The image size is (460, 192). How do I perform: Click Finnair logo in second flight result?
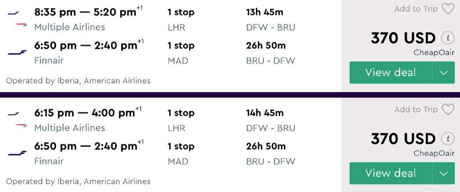(17, 153)
